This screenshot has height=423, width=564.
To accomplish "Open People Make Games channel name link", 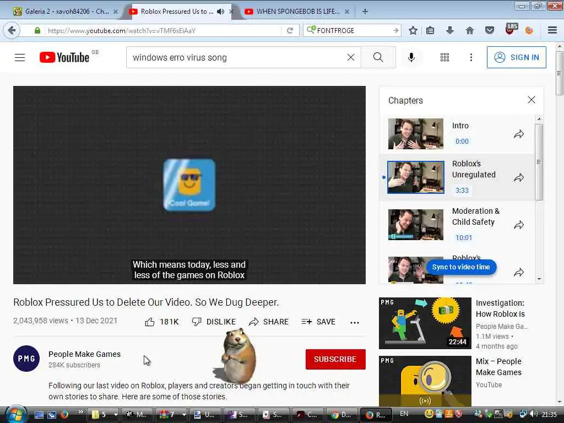I will click(84, 354).
